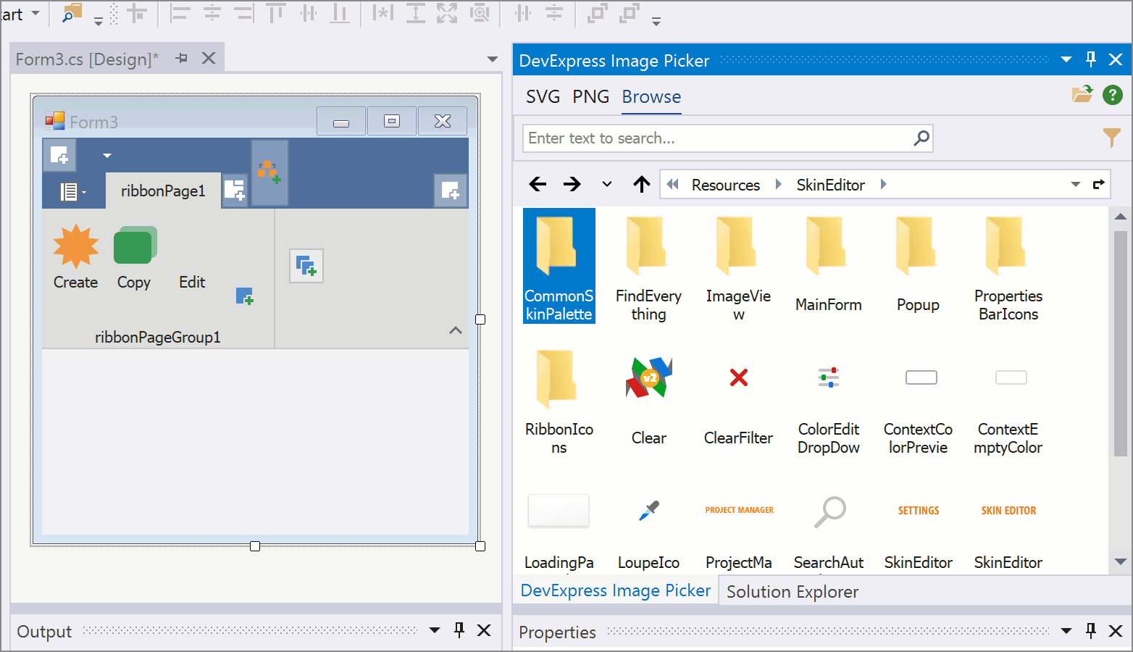Toggle auto-hide on the Output window pin
The image size is (1133, 652).
[x=459, y=630]
